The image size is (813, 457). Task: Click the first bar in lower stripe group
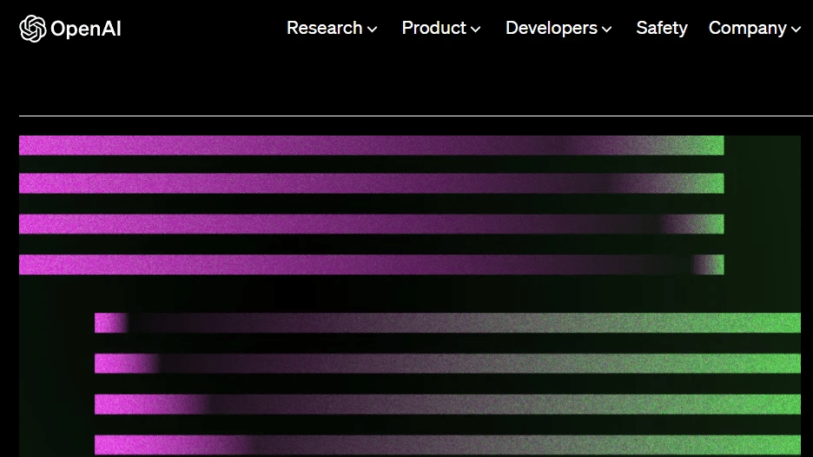447,323
